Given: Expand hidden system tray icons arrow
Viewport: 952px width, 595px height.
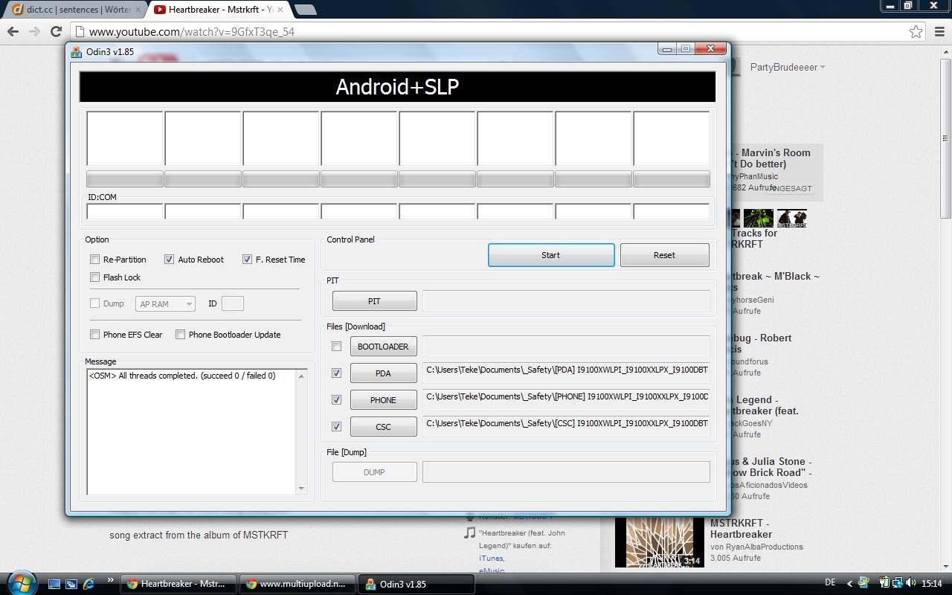Looking at the screenshot, I should tap(849, 583).
